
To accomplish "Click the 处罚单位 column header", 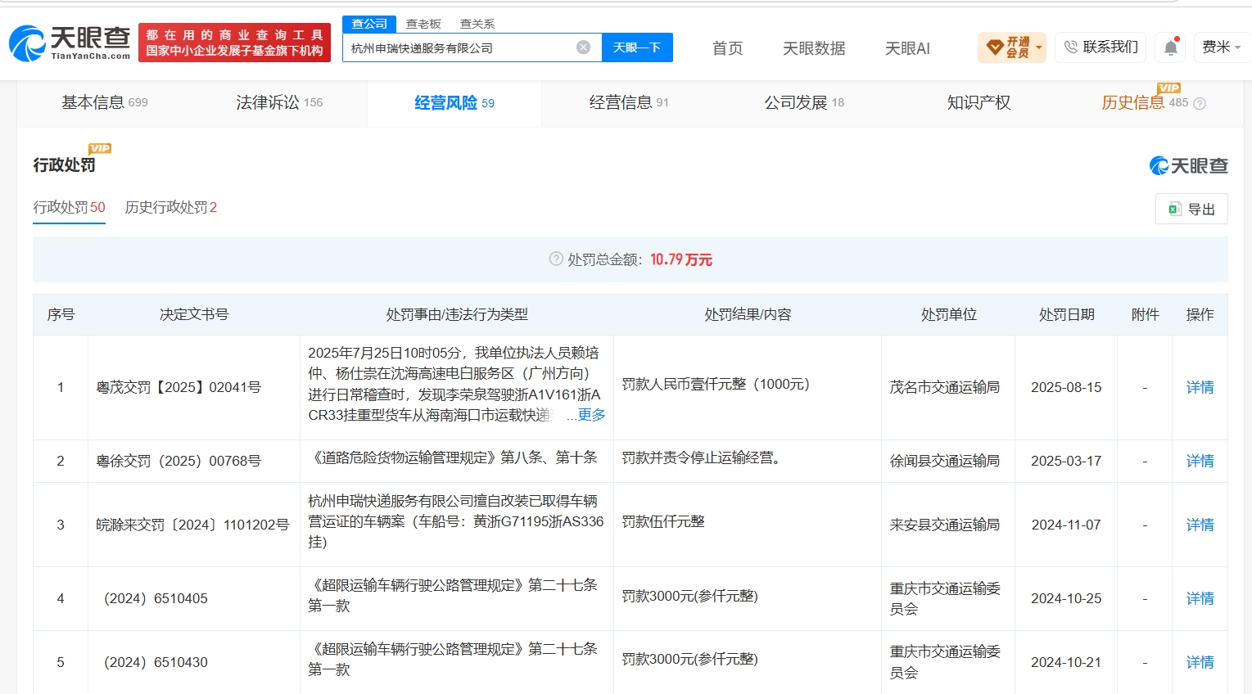I will (x=948, y=314).
